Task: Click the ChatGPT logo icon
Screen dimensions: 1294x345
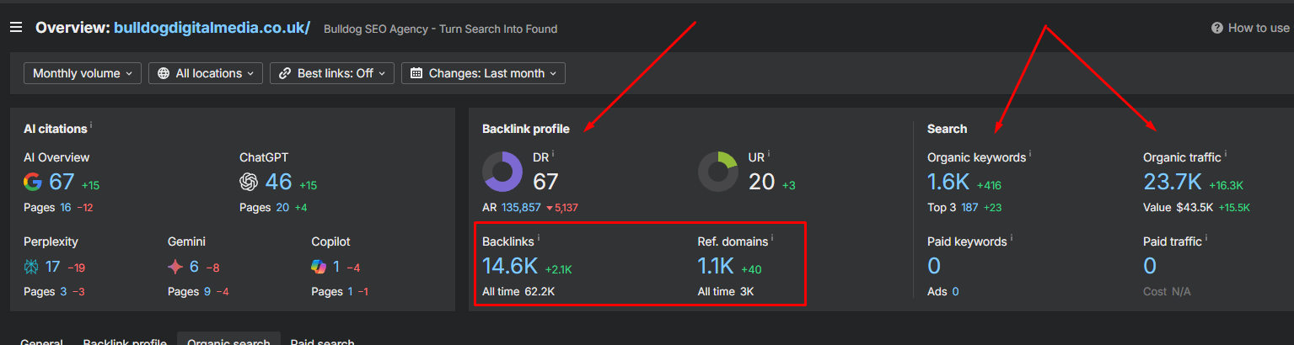Action: click(249, 182)
